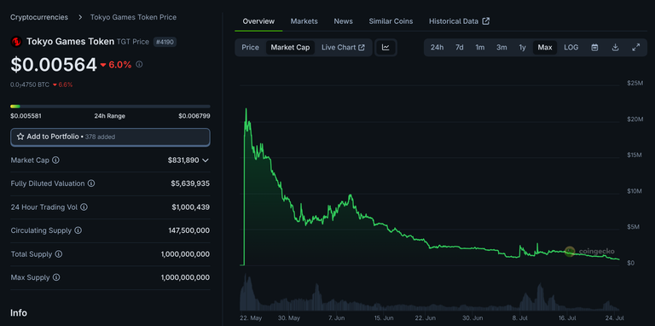Click the 24h Range progress bar
Viewport: 655px width, 326px height.
(110, 106)
